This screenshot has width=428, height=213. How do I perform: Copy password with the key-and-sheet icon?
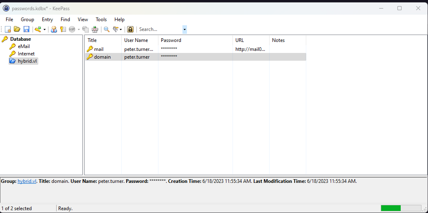[x=63, y=29]
